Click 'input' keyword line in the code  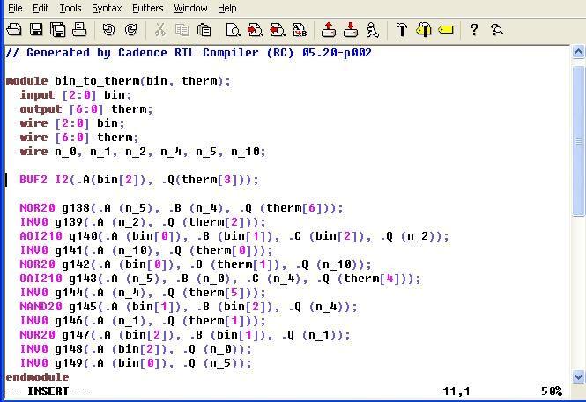[x=76, y=95]
